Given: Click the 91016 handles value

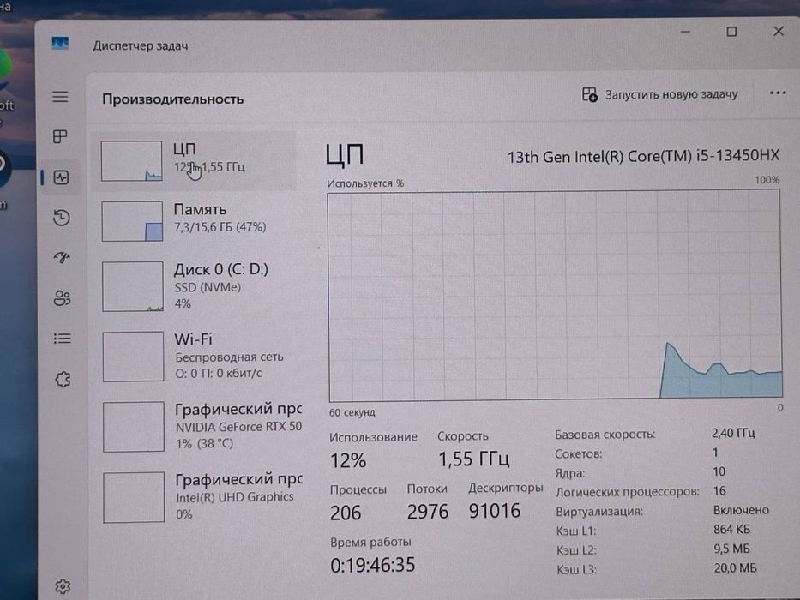Looking at the screenshot, I should tap(495, 511).
